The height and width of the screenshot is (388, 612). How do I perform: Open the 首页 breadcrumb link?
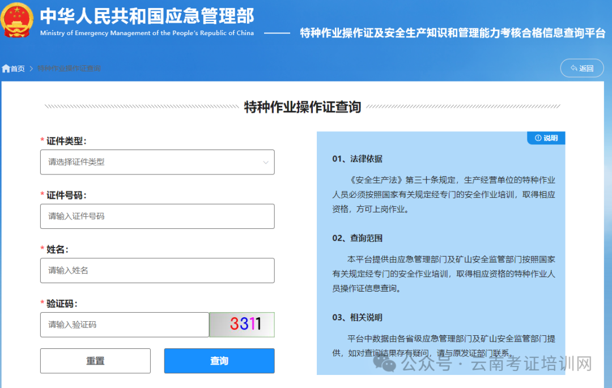pos(18,69)
